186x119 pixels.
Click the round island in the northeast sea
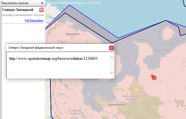coord(168,33)
